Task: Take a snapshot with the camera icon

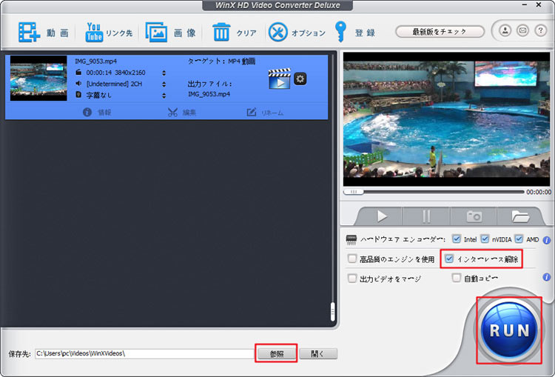Action: [x=474, y=216]
